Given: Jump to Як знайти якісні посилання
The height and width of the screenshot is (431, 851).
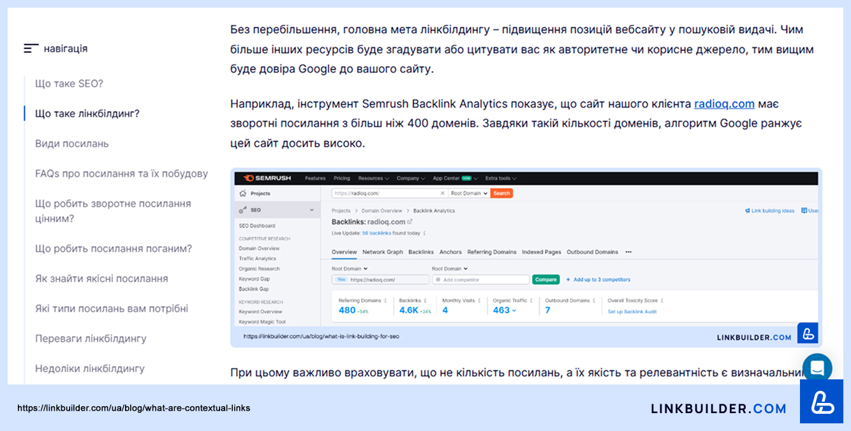Looking at the screenshot, I should [x=101, y=279].
